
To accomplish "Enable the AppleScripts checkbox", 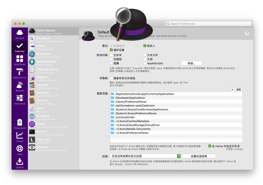I will pyautogui.click(x=145, y=63).
